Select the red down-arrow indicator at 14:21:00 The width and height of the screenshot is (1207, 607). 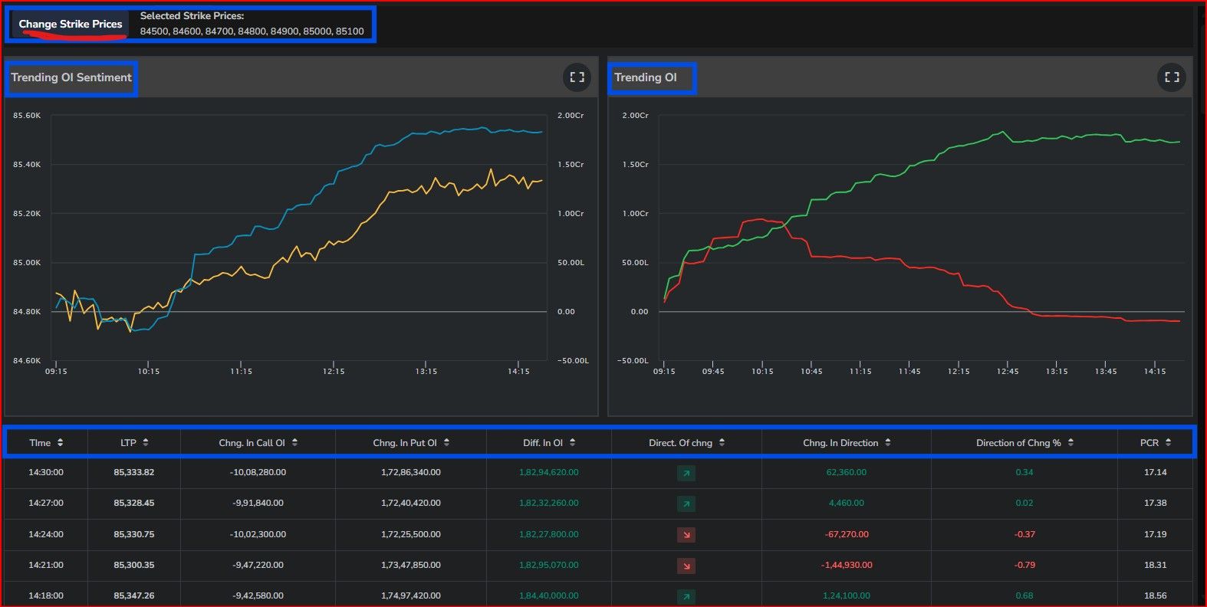coord(686,566)
